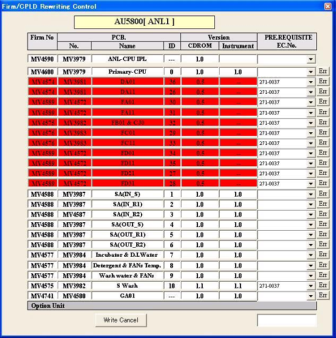Viewport: 336px width, 338px height.
Task: Click the Write Cancel button
Action: click(x=121, y=320)
